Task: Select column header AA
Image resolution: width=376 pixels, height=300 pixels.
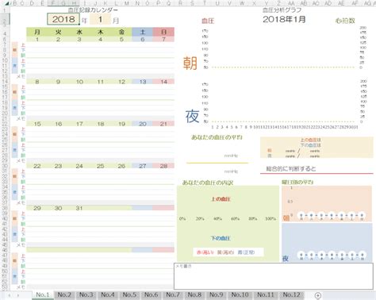Action: pyautogui.click(x=291, y=3)
